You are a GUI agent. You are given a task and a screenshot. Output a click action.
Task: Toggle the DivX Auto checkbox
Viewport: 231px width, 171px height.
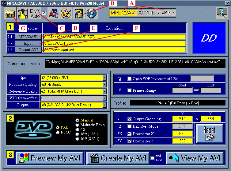[x=44, y=14]
